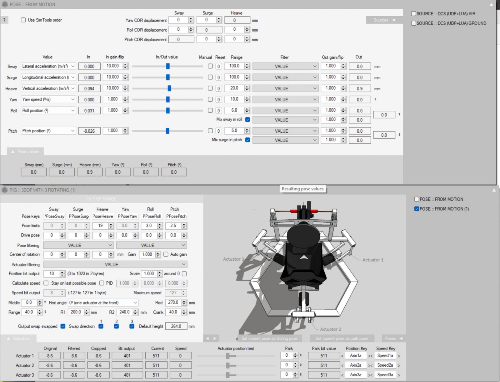Open the Yaw speed value dropdown
Screen dimensions: 500x382
(x=48, y=99)
